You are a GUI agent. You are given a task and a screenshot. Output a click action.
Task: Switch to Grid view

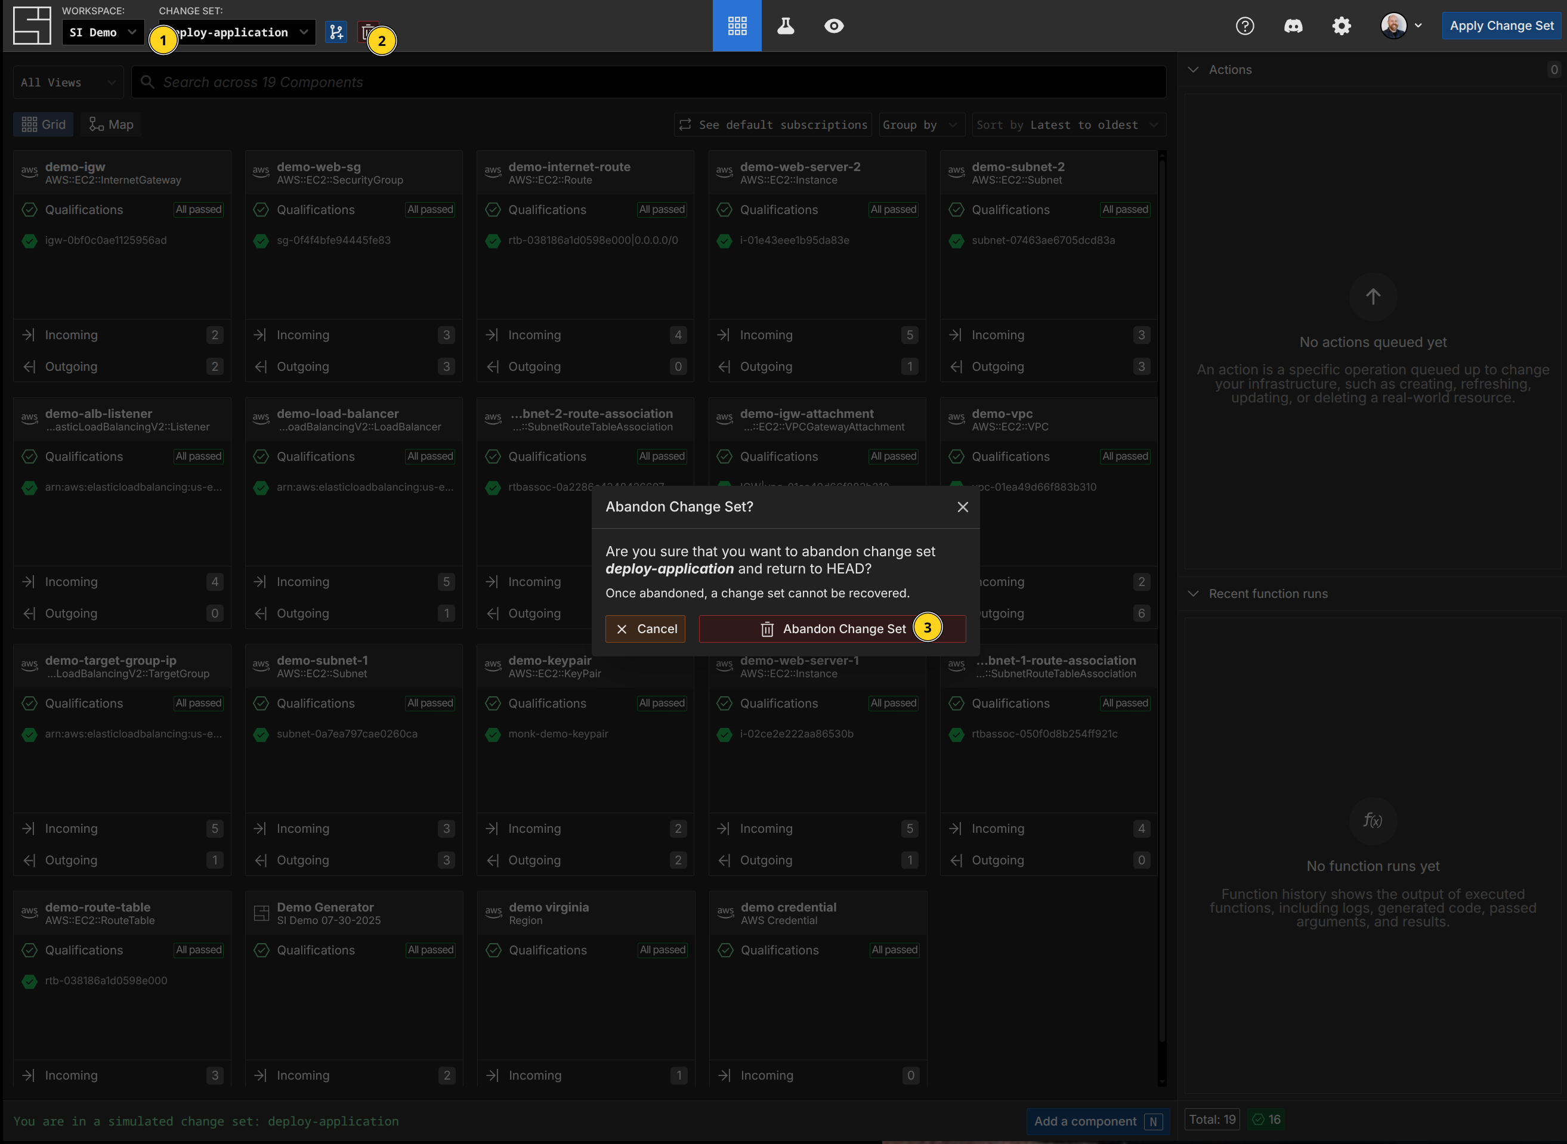(x=43, y=125)
